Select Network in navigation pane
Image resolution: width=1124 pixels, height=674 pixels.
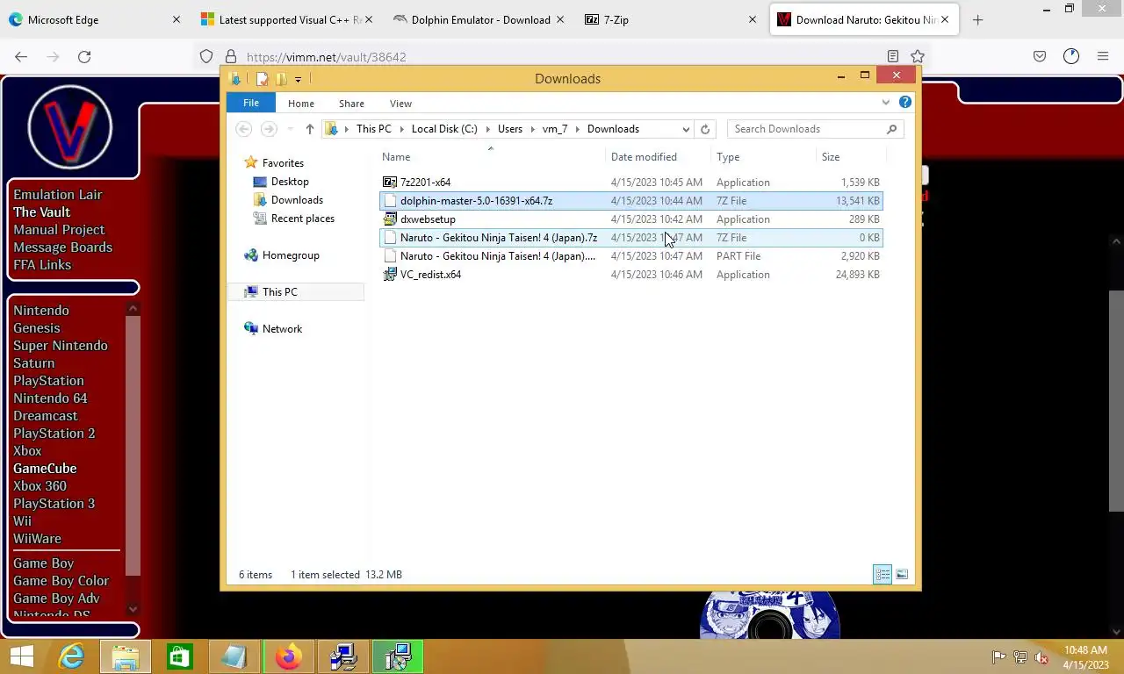[281, 329]
